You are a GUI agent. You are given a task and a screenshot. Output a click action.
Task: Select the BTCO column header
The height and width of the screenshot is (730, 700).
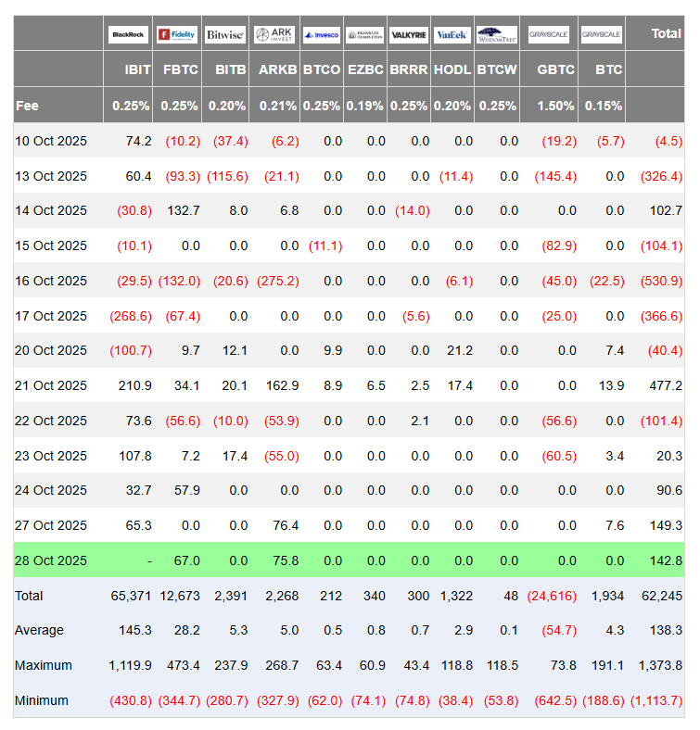[322, 69]
